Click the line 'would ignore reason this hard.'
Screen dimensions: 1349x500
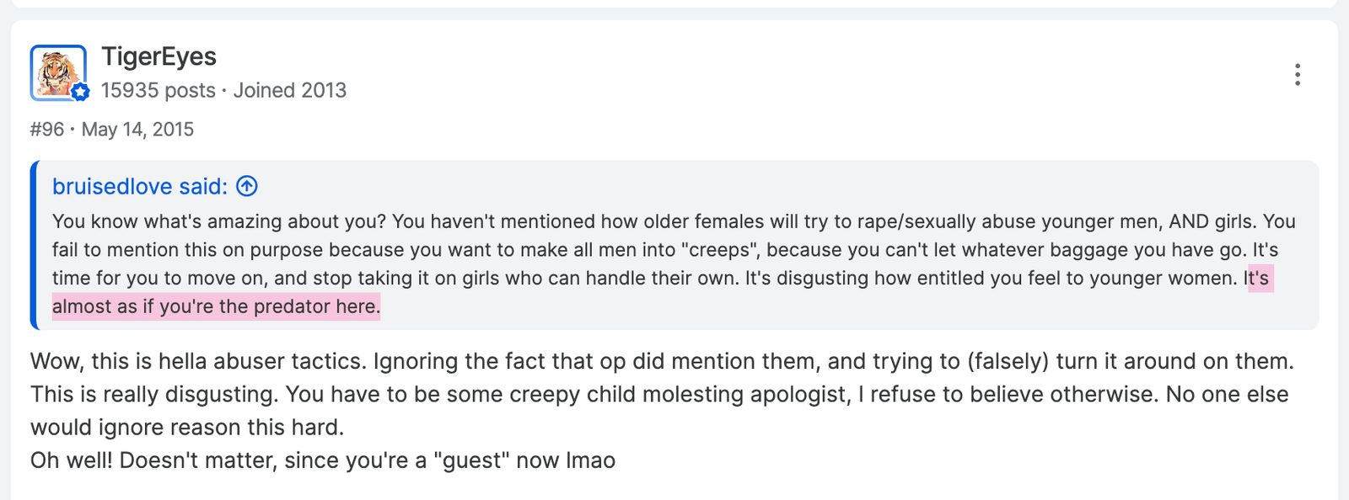[187, 427]
